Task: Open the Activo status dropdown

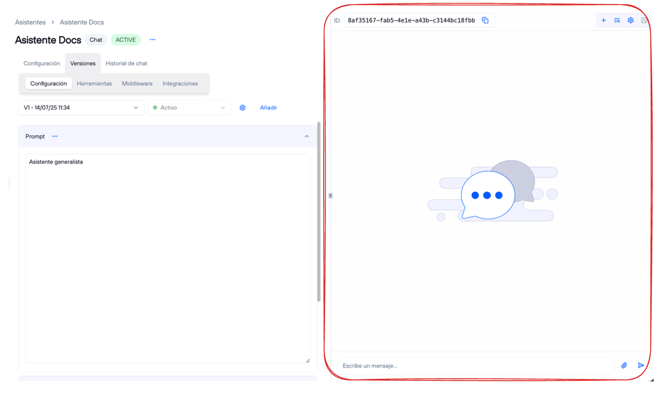Action: point(189,108)
